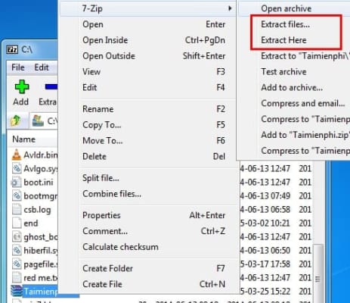Viewport: 350px width, 303px height.
Task: Click the computer drive icon in address bar
Action: 38,121
